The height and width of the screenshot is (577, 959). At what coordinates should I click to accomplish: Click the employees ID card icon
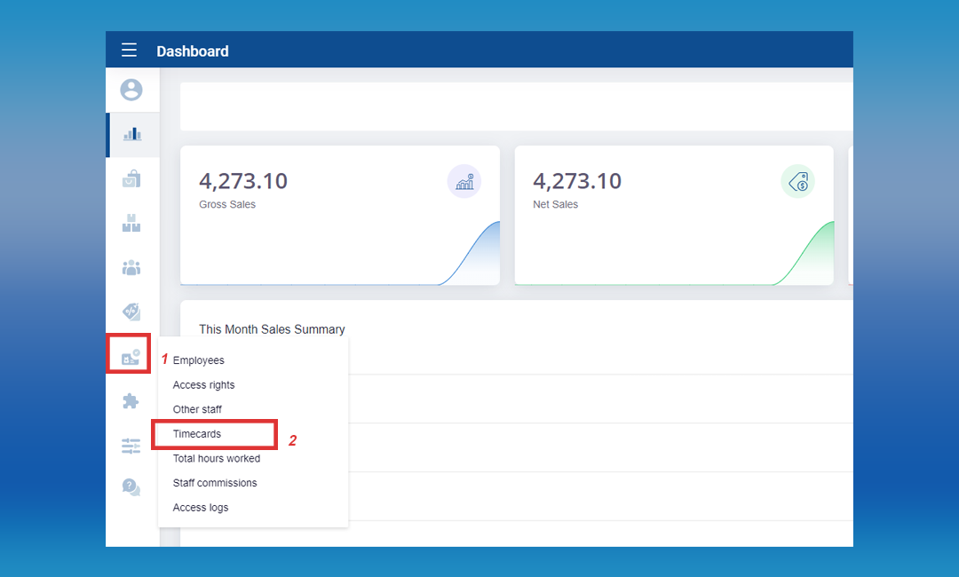click(130, 356)
